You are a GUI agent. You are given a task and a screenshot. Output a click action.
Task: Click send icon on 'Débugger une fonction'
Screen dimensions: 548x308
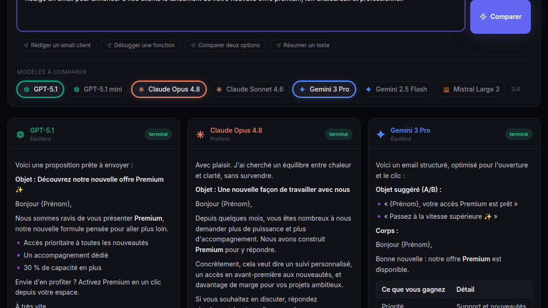click(x=109, y=45)
